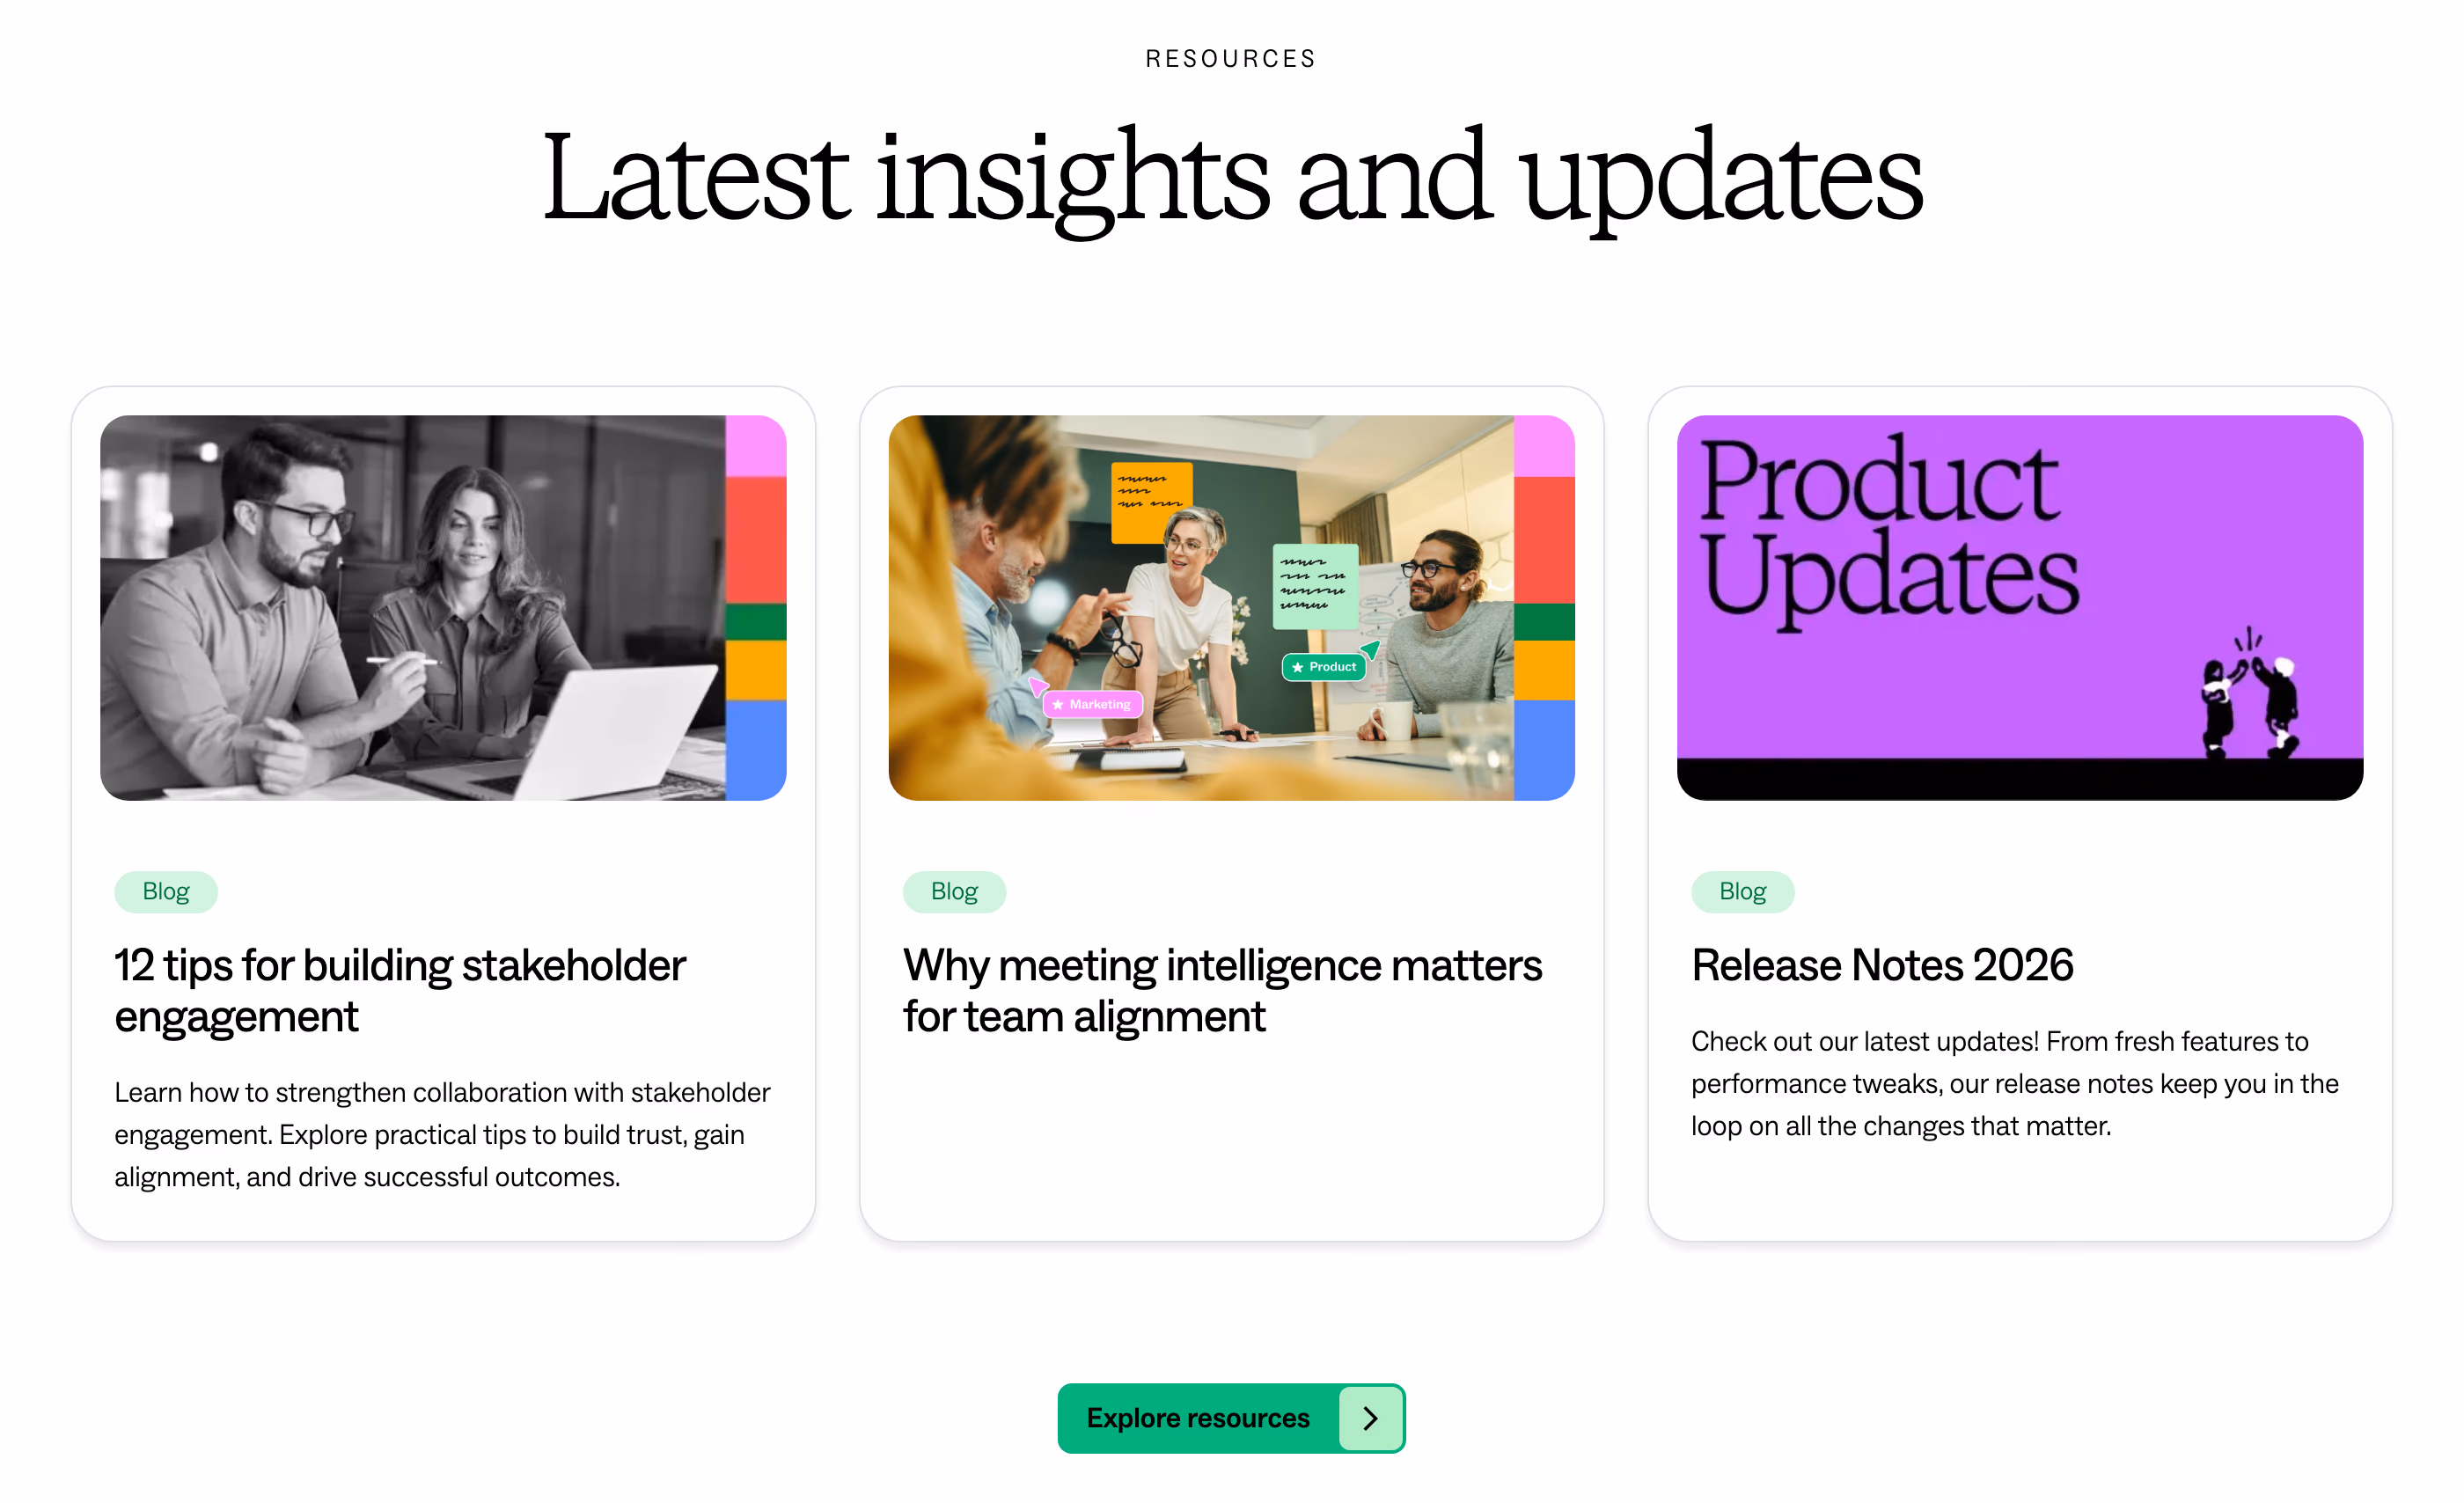Open the 'Release Notes 2026' title
The height and width of the screenshot is (1503, 2464).
pyautogui.click(x=1882, y=965)
